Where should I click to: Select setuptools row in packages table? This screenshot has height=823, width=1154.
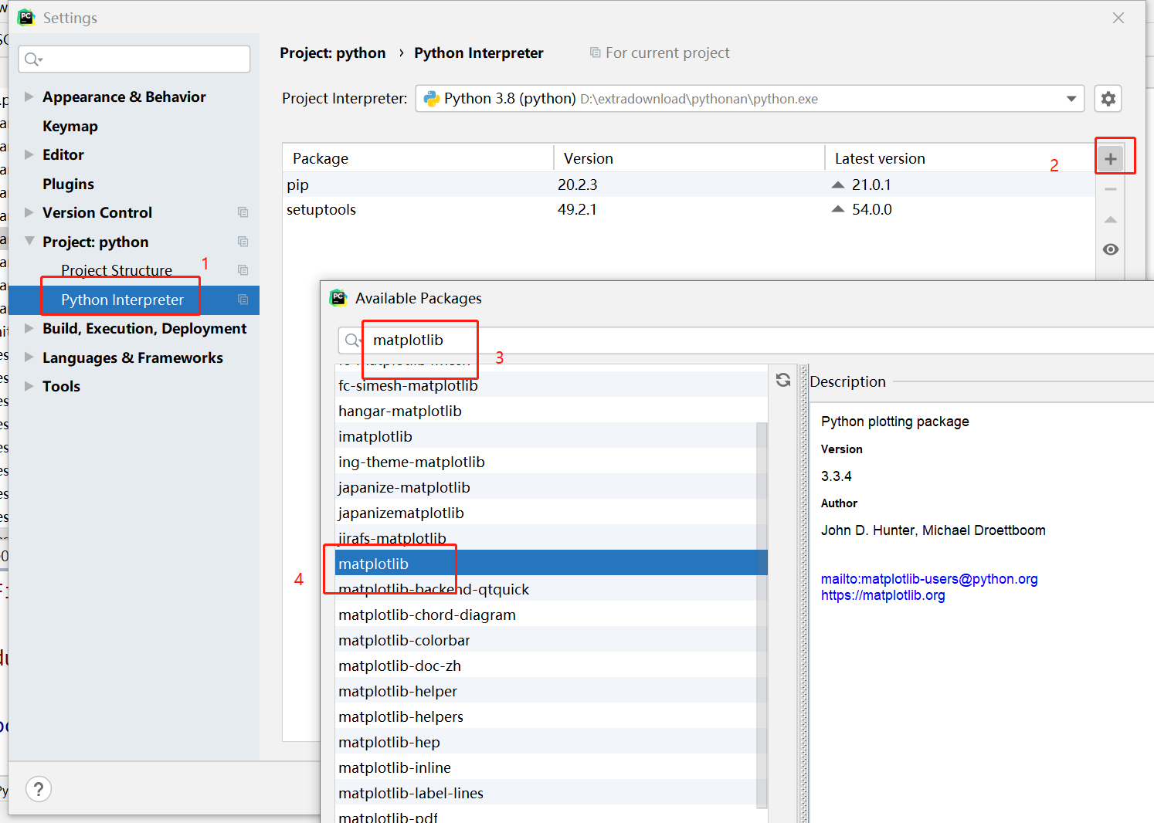coord(689,209)
